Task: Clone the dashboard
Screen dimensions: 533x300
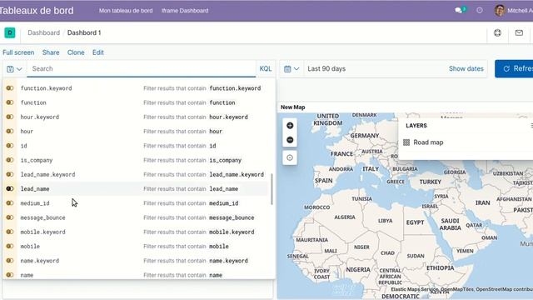Action: click(76, 52)
